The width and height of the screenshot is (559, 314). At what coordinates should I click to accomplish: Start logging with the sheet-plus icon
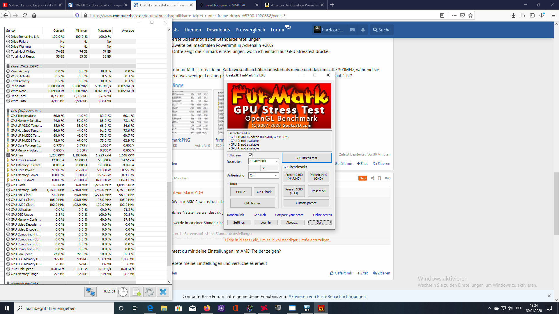[x=136, y=292]
